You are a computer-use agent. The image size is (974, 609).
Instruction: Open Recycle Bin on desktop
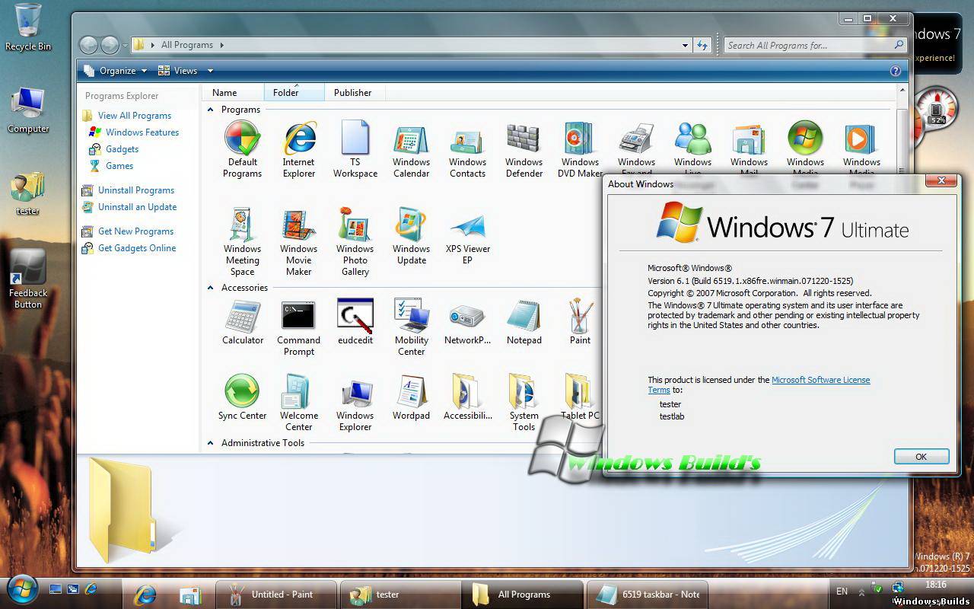[28, 27]
